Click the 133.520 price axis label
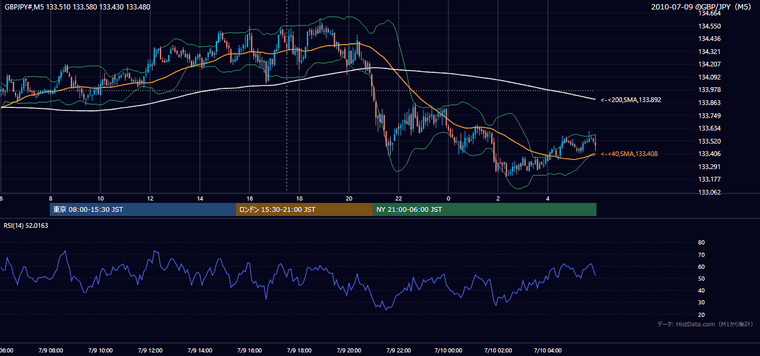This screenshot has height=356, width=760. [709, 141]
